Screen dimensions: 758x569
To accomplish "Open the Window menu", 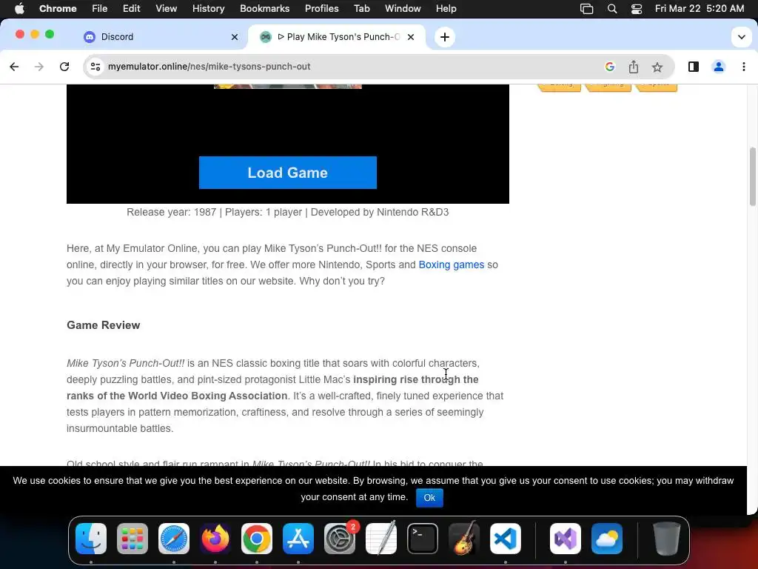I will click(x=403, y=9).
